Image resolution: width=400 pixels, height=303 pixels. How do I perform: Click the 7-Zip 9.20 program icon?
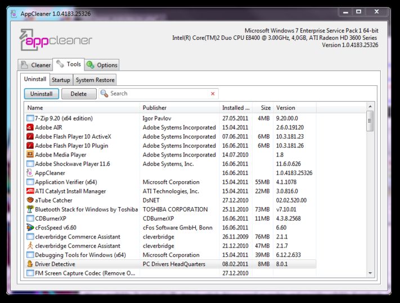click(30, 118)
